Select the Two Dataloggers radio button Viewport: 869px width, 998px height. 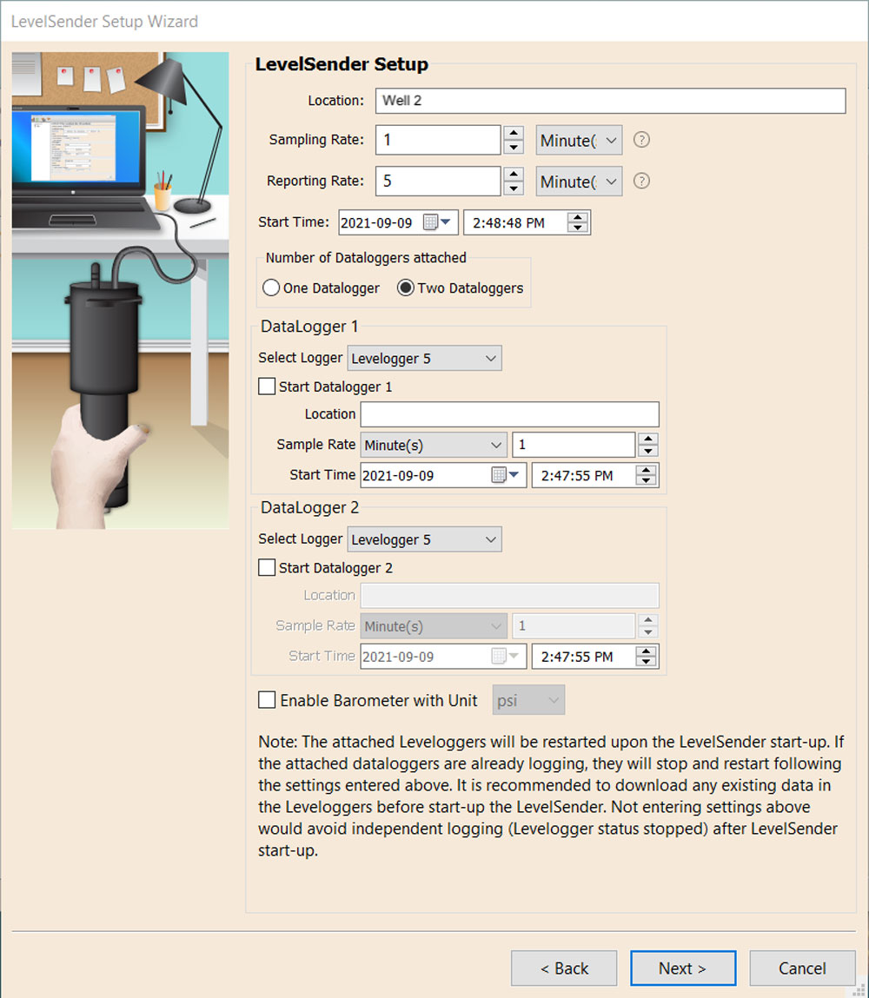405,288
